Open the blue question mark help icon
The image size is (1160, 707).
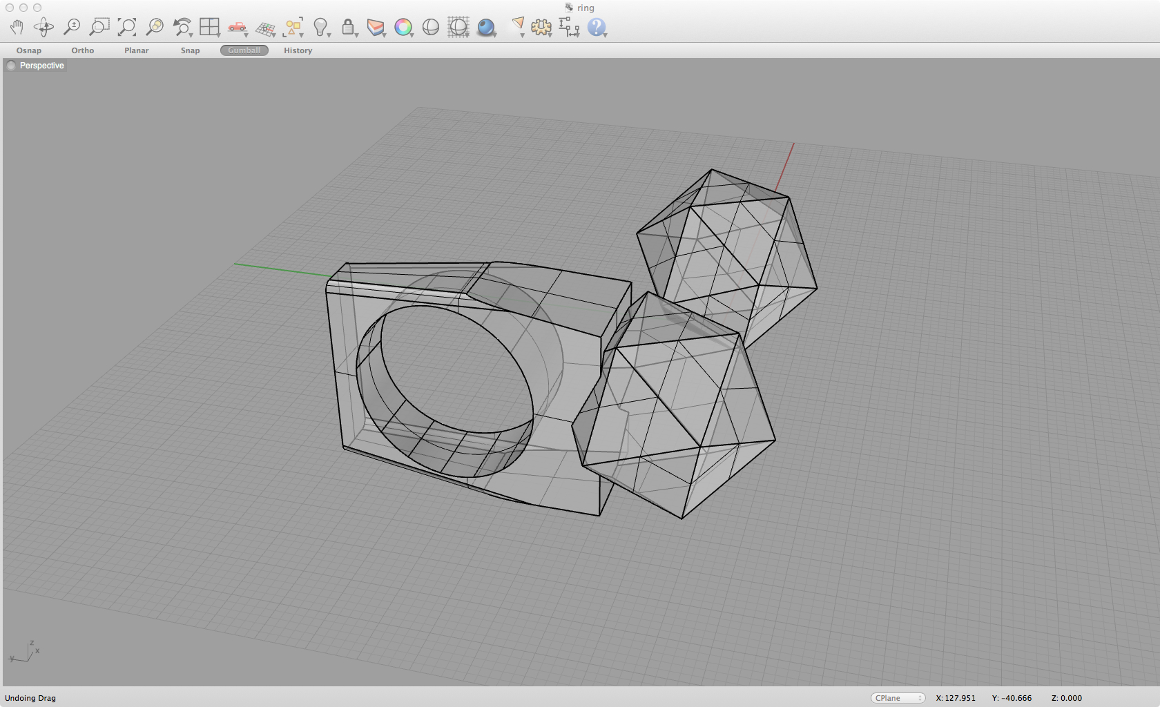click(x=597, y=28)
